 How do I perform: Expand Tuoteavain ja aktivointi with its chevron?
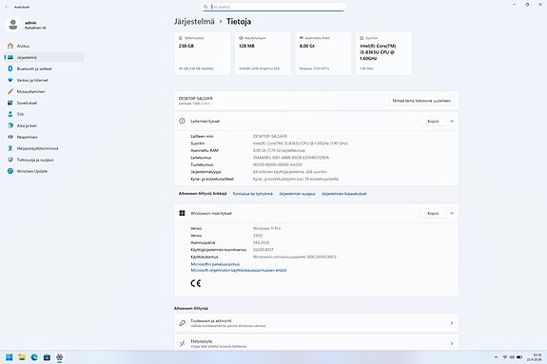pyautogui.click(x=452, y=323)
